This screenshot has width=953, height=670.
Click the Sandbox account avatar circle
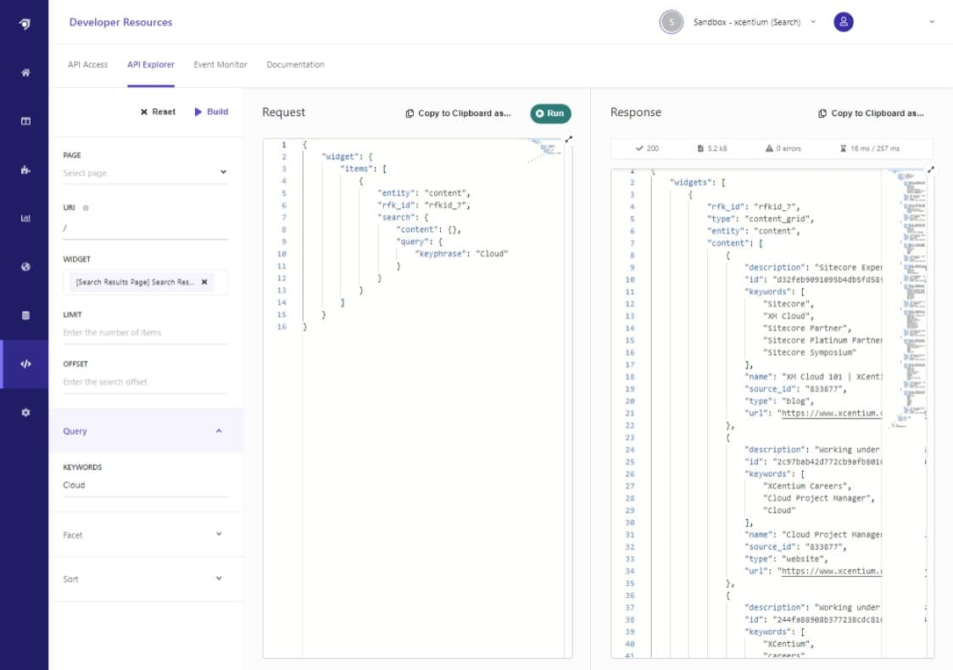[671, 22]
